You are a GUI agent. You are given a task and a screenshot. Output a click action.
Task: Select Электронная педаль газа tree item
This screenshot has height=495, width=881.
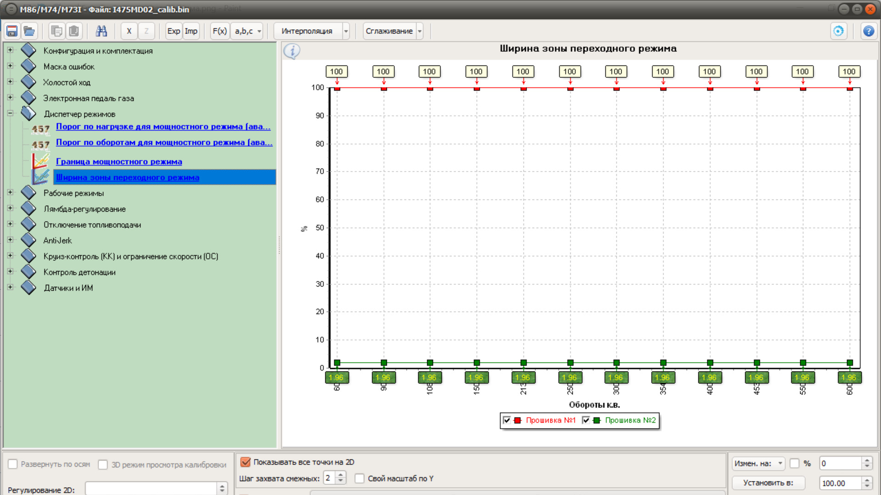click(89, 99)
